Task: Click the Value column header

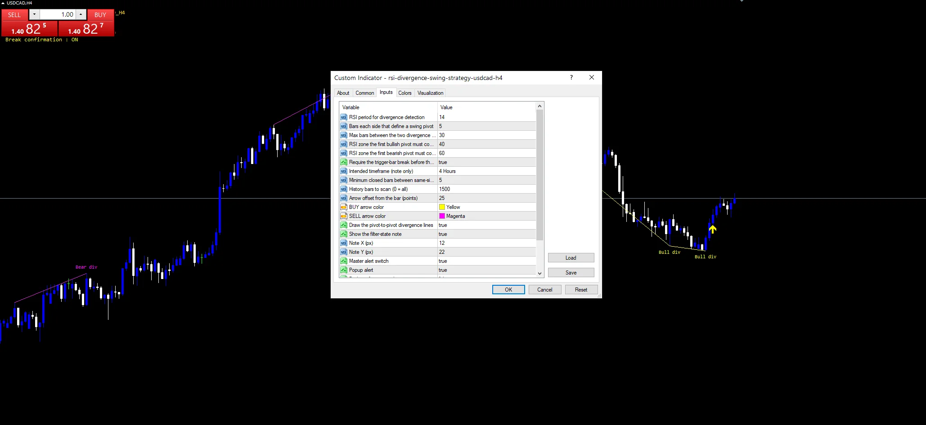Action: click(x=487, y=107)
